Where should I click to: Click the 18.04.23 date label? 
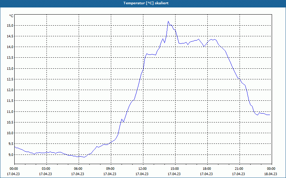[x=271, y=174]
